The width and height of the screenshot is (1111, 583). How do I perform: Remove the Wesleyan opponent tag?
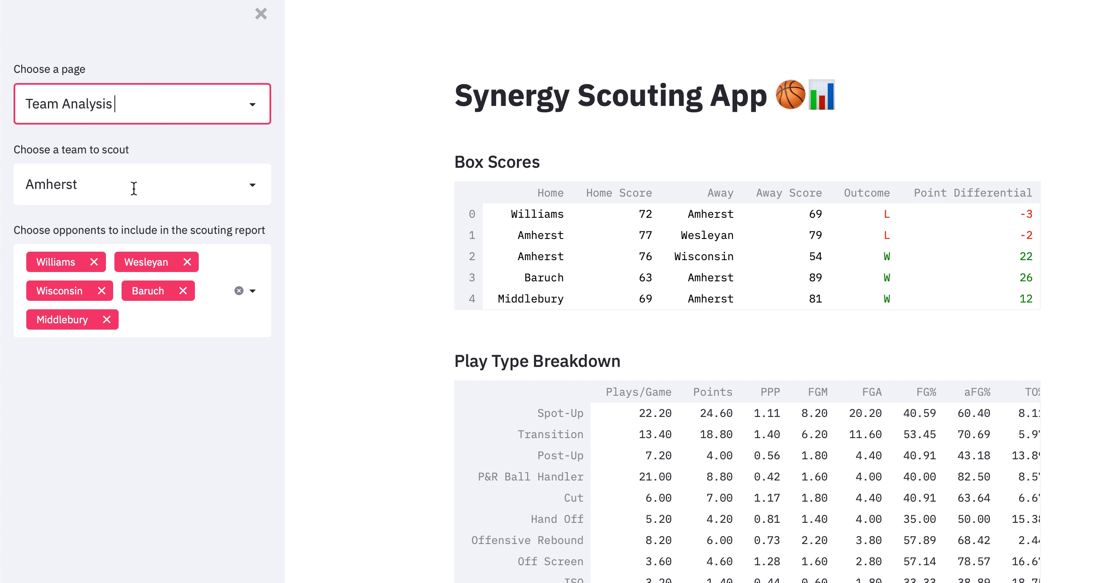[x=187, y=262]
